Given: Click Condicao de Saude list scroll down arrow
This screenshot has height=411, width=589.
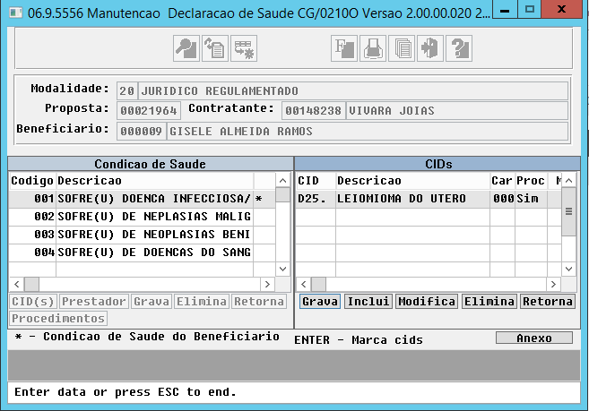Looking at the screenshot, I should pos(283,269).
